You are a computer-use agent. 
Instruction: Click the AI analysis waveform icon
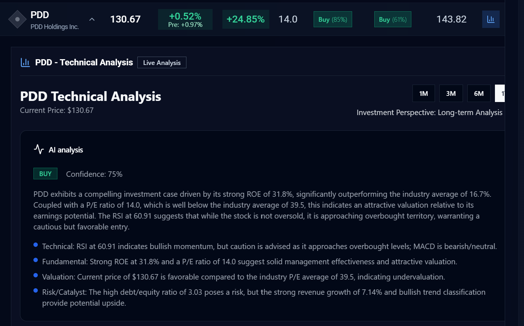tap(39, 149)
